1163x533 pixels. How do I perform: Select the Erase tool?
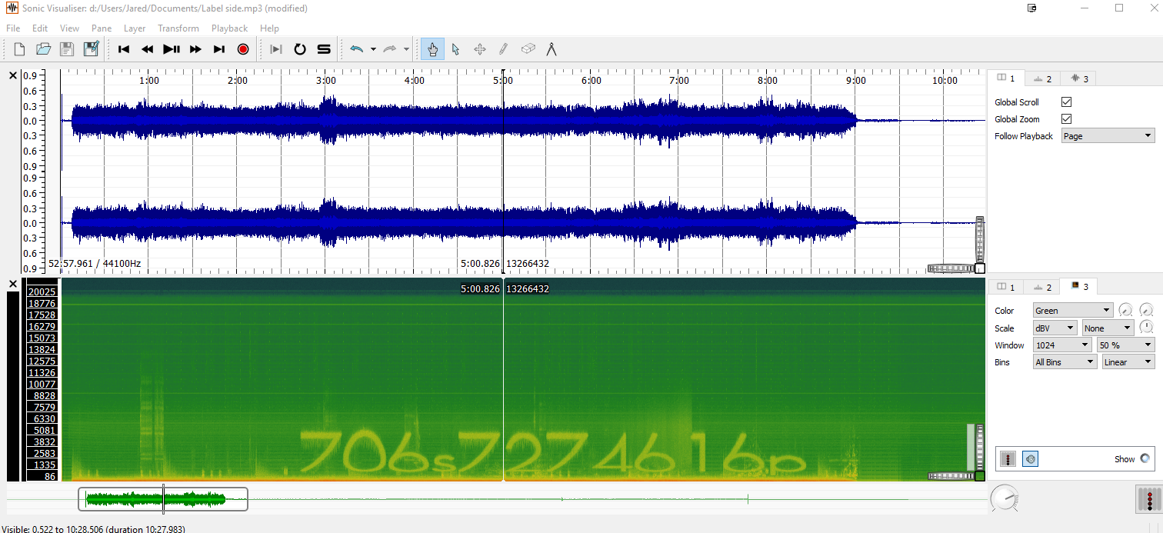pos(528,49)
